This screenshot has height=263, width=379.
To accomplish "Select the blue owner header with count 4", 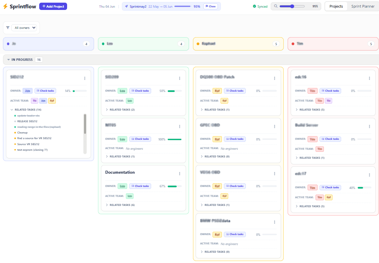I will (48, 44).
